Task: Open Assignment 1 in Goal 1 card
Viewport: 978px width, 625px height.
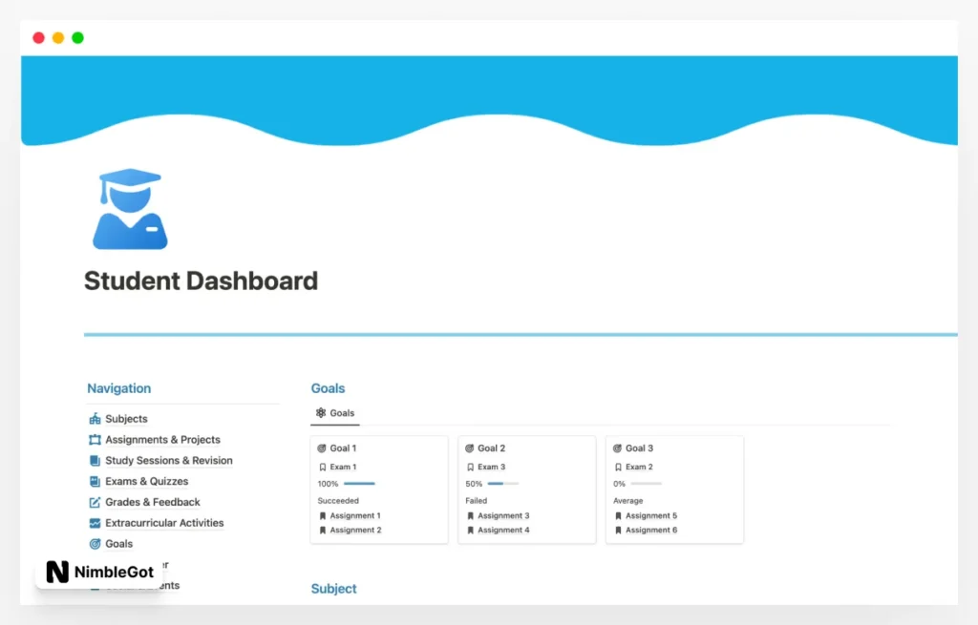Action: click(x=355, y=516)
